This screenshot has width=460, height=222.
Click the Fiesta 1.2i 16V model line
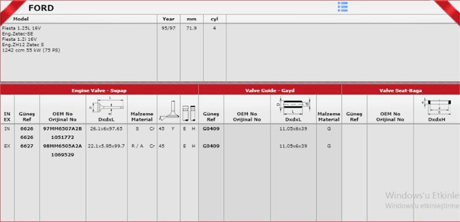click(20, 39)
